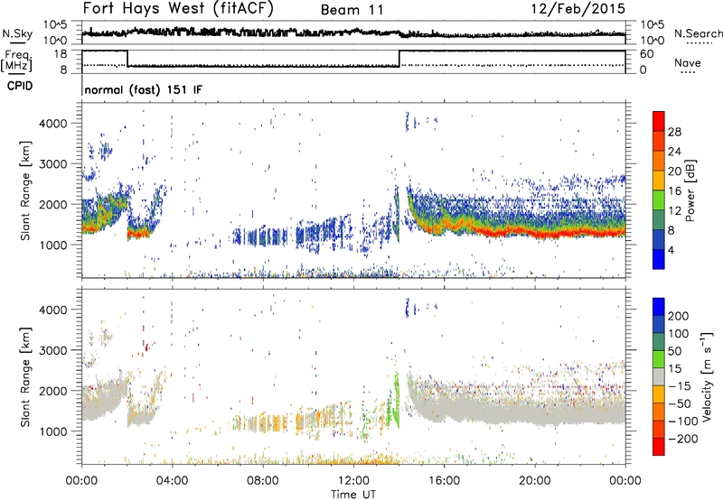Image resolution: width=723 pixels, height=500 pixels.
Task: Click the "Time UT" axis label
Action: click(x=353, y=495)
